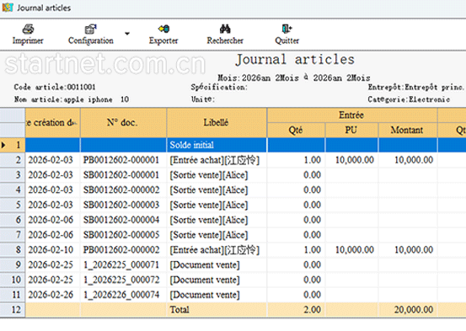Click the Exporter icon
The height and width of the screenshot is (331, 466).
tap(163, 29)
